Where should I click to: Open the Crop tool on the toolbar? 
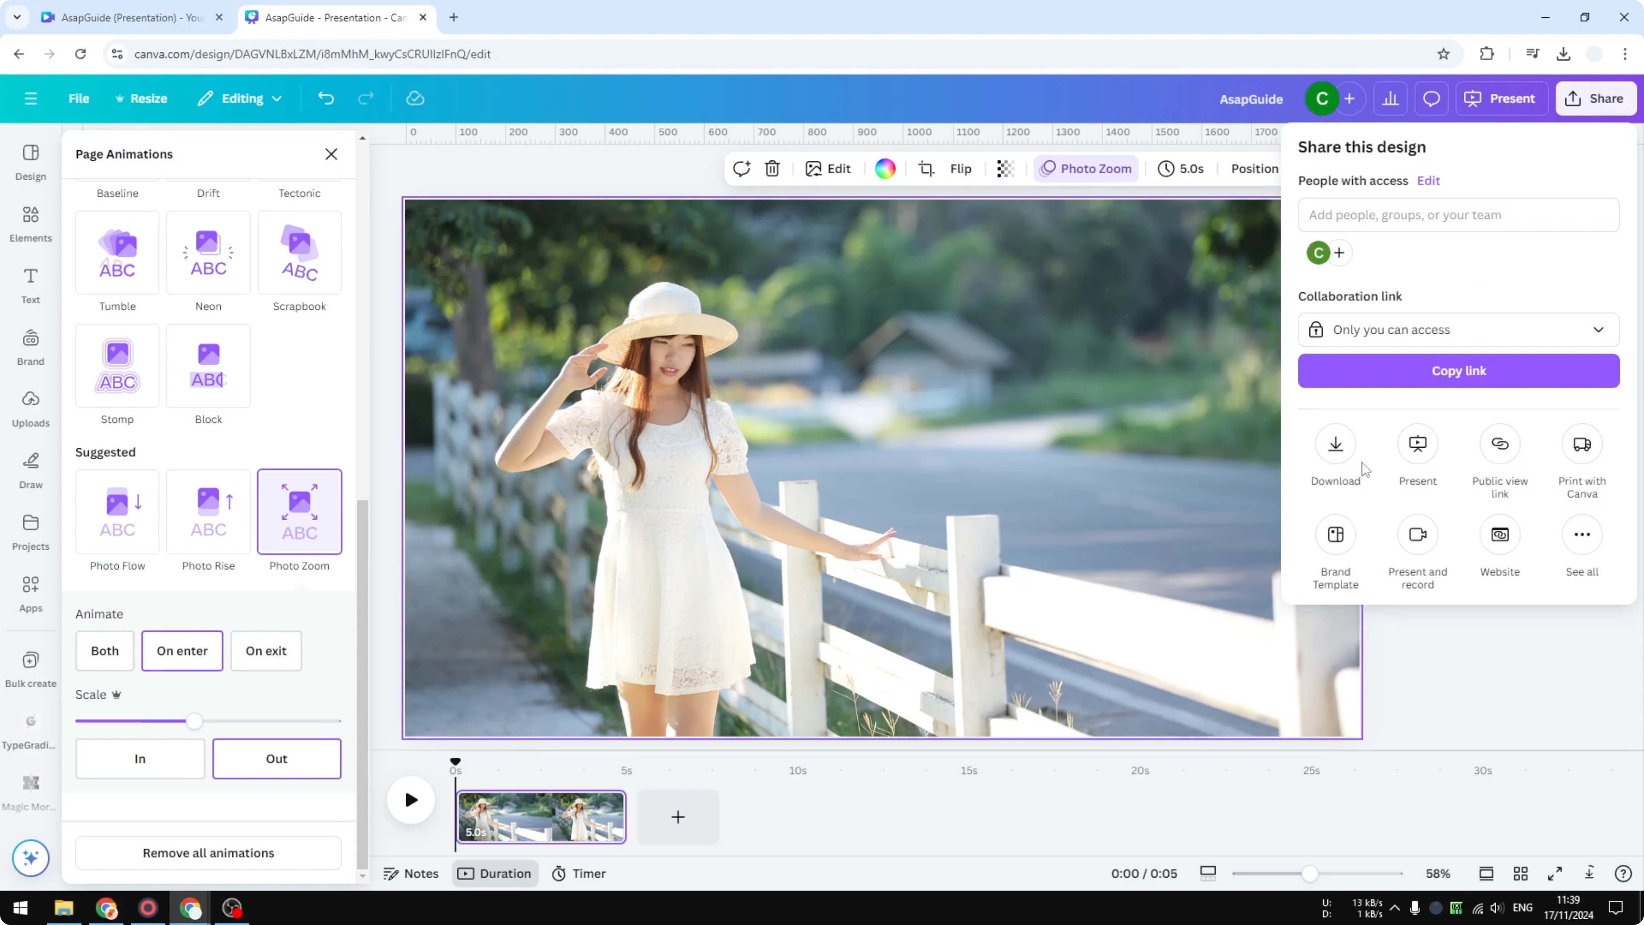point(926,168)
